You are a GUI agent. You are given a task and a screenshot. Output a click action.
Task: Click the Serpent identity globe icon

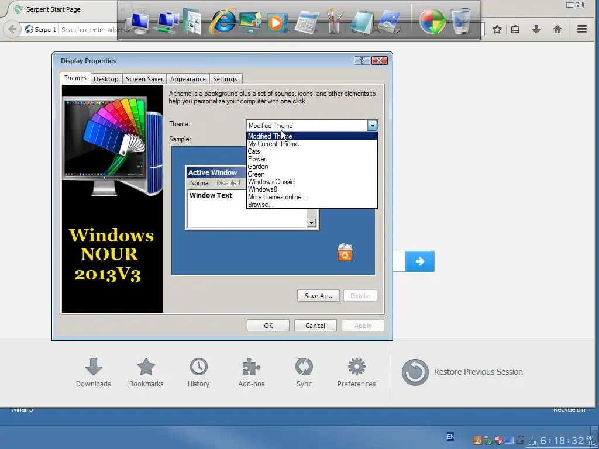pos(29,29)
